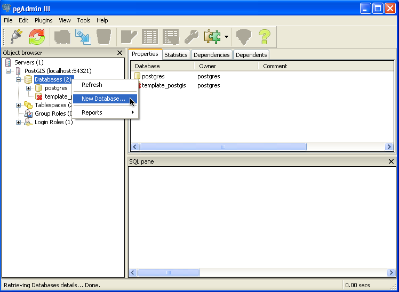
Task: Click the grayed Drop object trash icon
Action: pyautogui.click(x=104, y=37)
